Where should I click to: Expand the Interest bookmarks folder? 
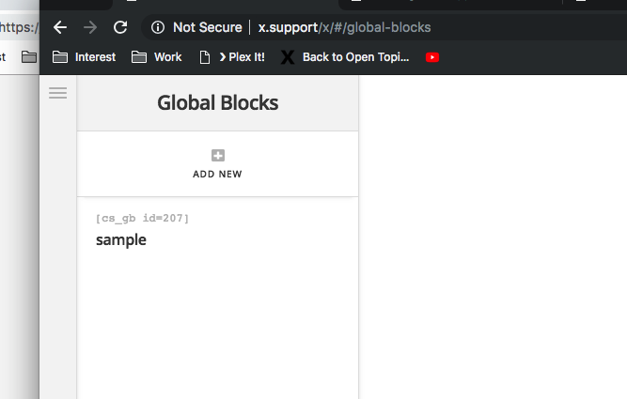coord(84,57)
